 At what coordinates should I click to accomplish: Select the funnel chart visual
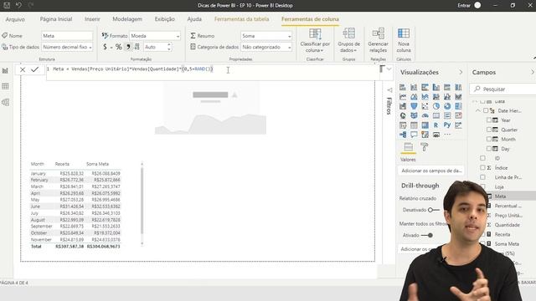(x=414, y=106)
